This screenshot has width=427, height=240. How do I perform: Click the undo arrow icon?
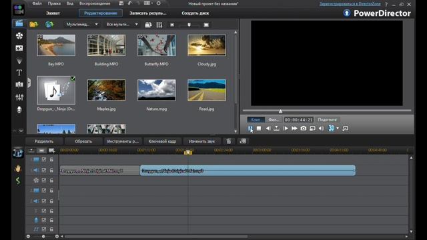(x=130, y=3)
